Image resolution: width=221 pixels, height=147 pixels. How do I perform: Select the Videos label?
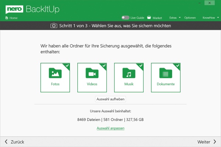[92, 84]
